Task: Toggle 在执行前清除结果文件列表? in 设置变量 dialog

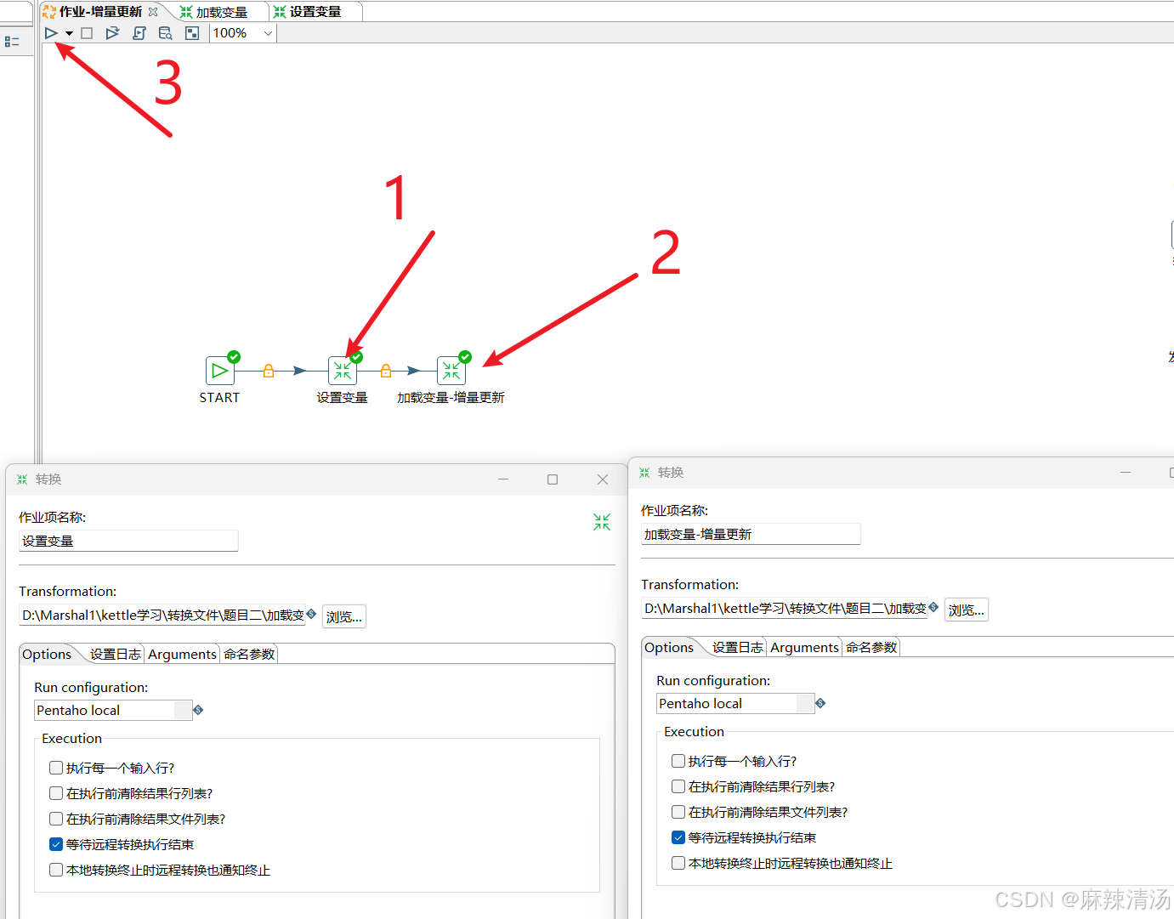Action: [56, 819]
